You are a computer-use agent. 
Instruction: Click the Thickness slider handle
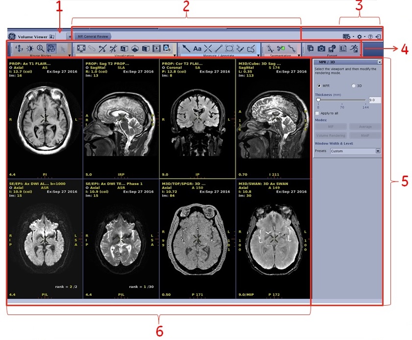click(x=318, y=100)
